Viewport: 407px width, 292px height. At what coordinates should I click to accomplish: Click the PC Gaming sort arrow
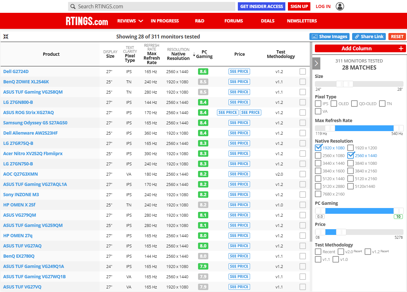(x=194, y=55)
